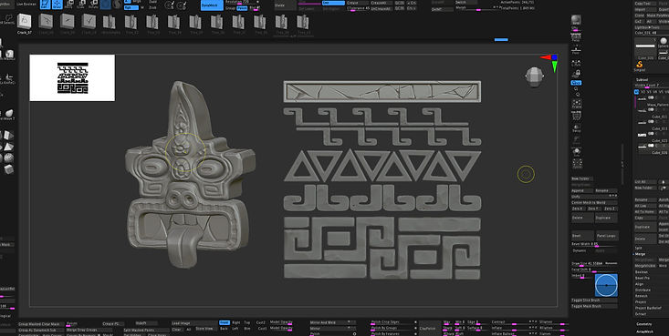Click the reference image thumbnail
The height and width of the screenshot is (336, 669).
point(72,78)
